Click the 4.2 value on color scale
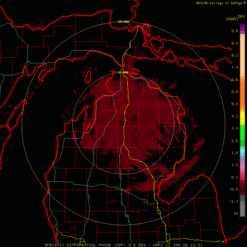Viewport: 247px width, 247px height. coord(235,116)
